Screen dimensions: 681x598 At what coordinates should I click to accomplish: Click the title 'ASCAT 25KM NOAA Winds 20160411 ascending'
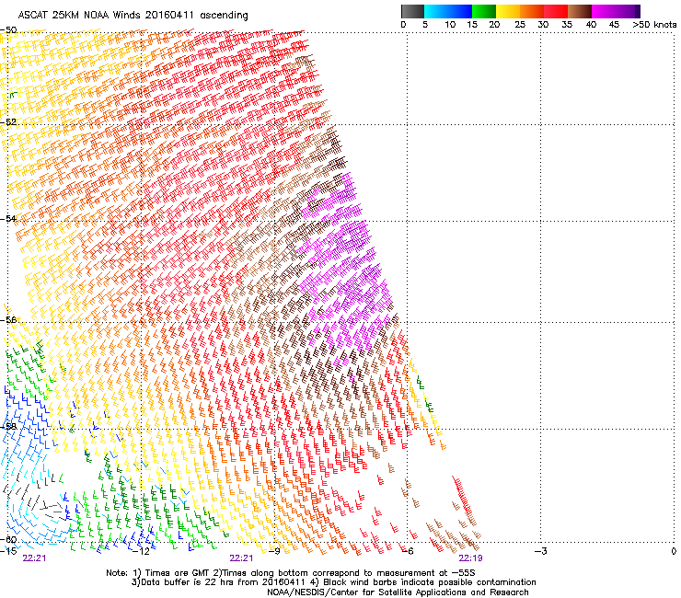click(133, 16)
